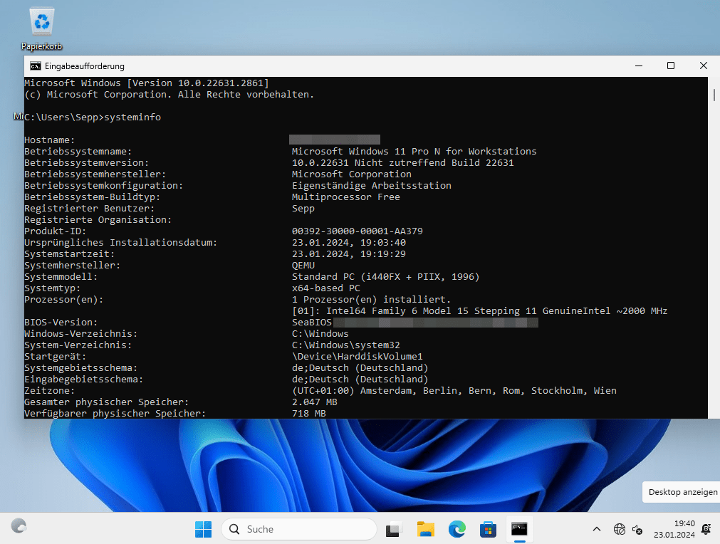720x544 pixels.
Task: Click the Desktop anzeigen tooltip button
Action: [682, 492]
